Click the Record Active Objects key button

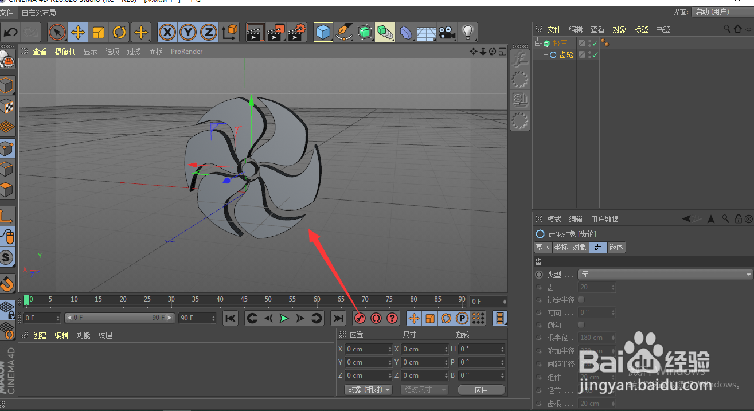(x=360, y=318)
